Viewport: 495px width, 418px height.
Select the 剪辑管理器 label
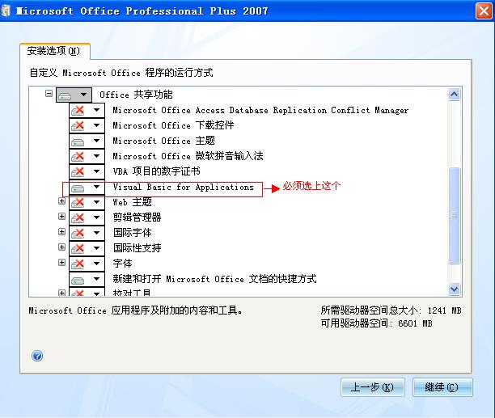point(137,217)
